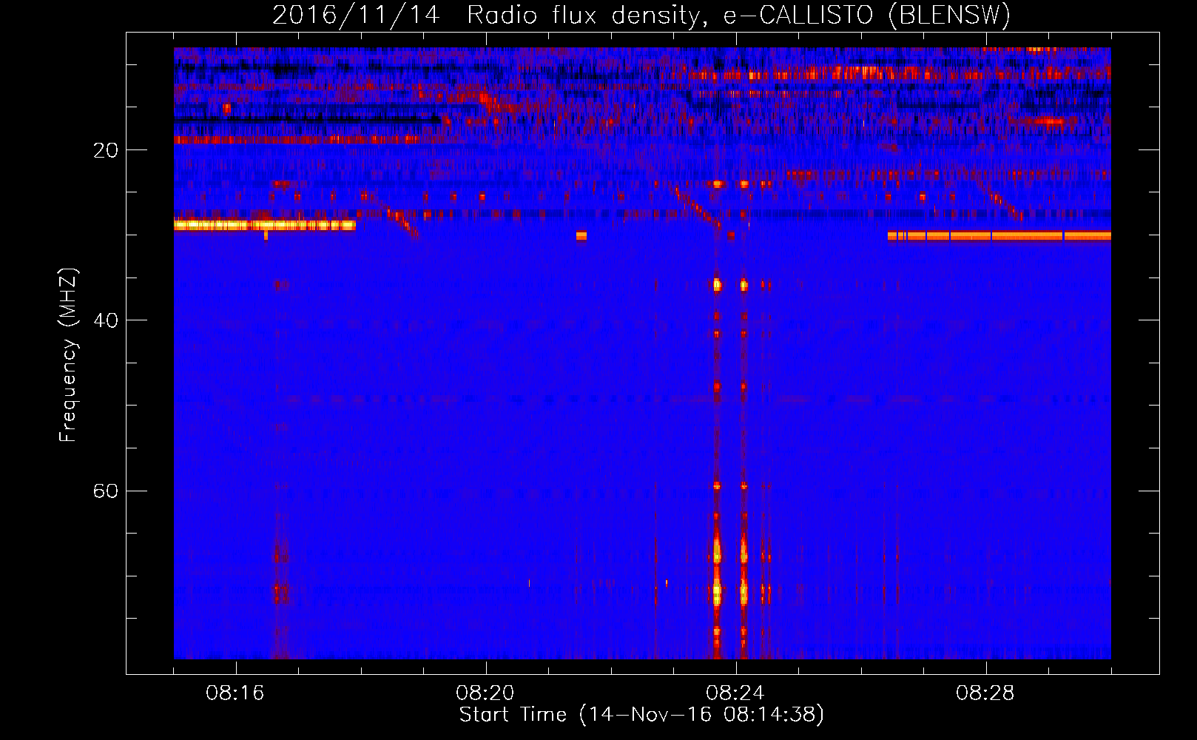1197x740 pixels.
Task: Click the '40' frequency tick label
Action: (x=106, y=320)
